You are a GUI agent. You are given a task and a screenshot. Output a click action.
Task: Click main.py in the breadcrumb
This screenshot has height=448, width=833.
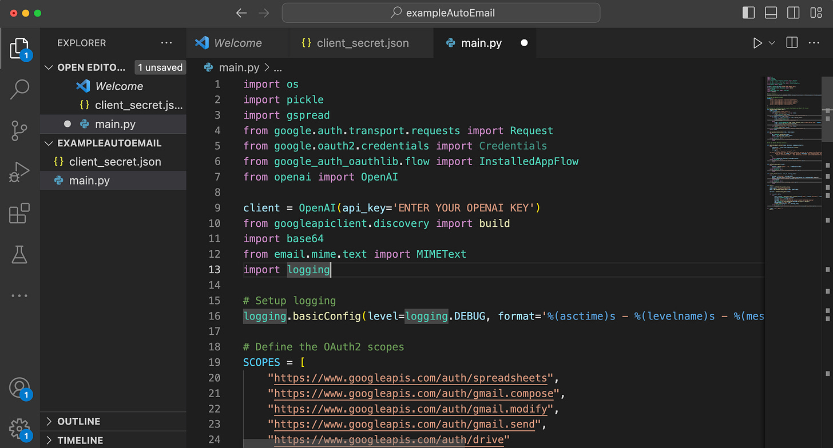[239, 67]
